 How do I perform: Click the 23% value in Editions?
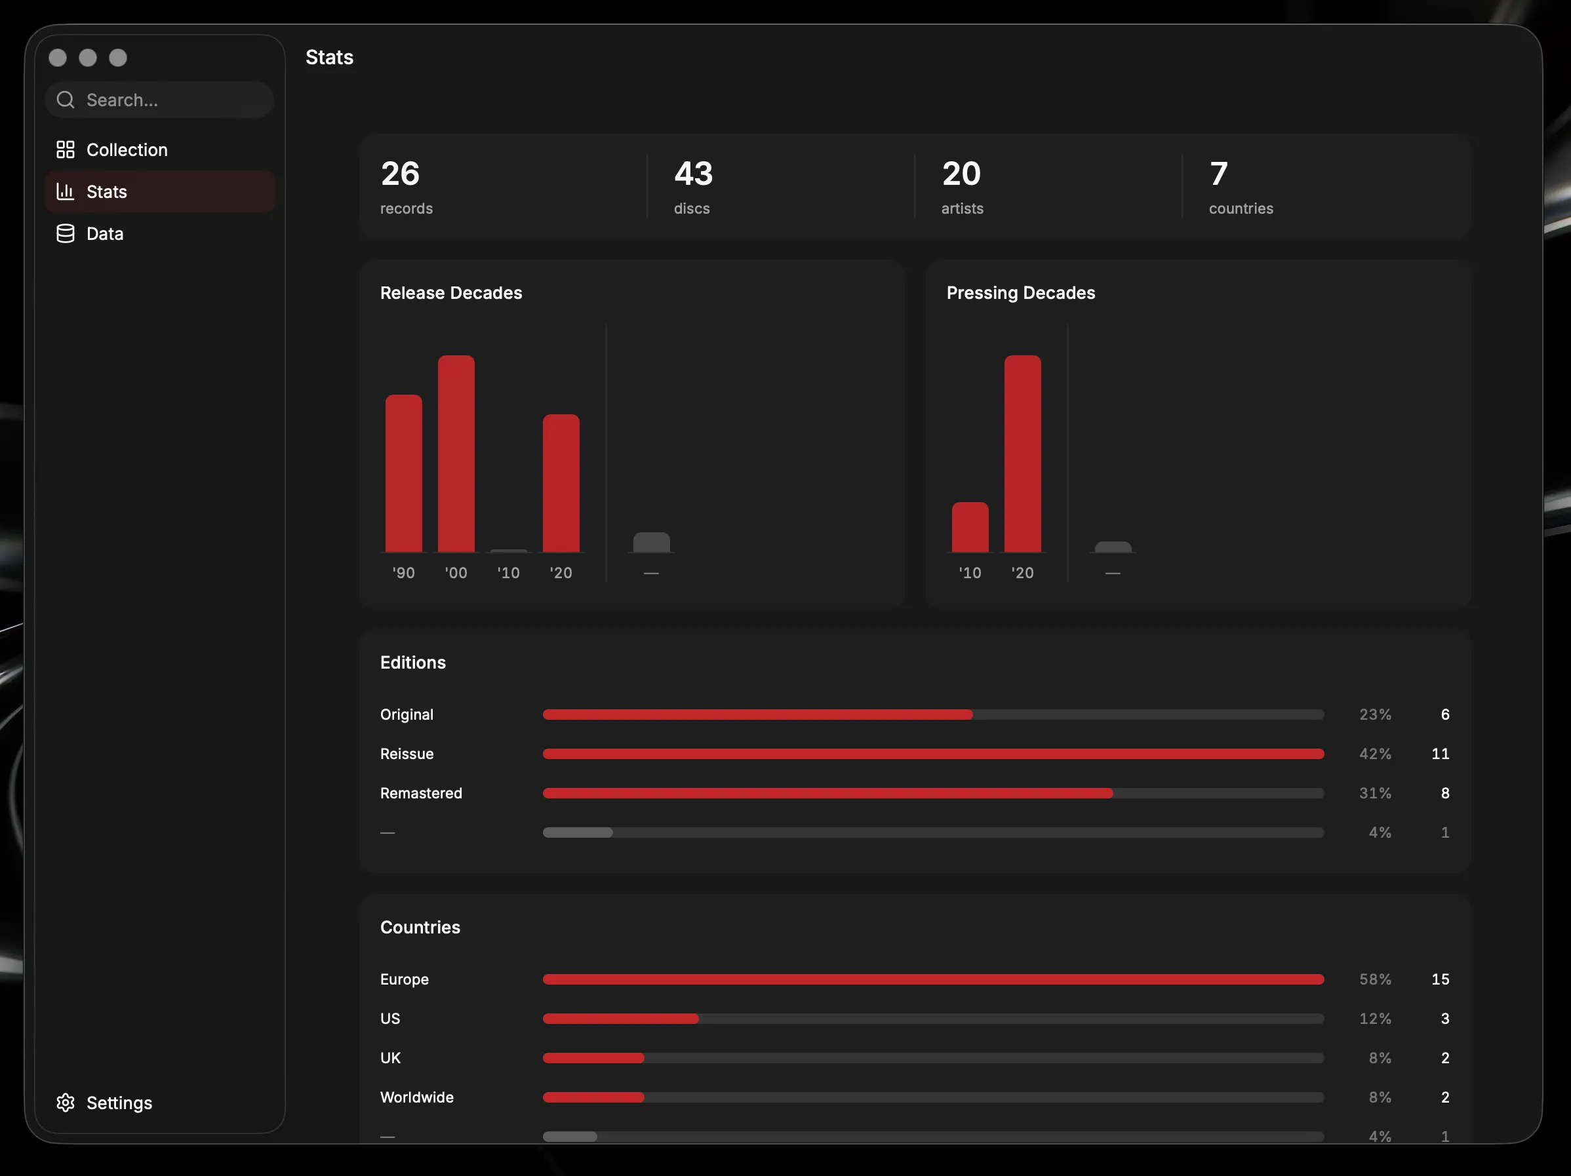click(1375, 715)
